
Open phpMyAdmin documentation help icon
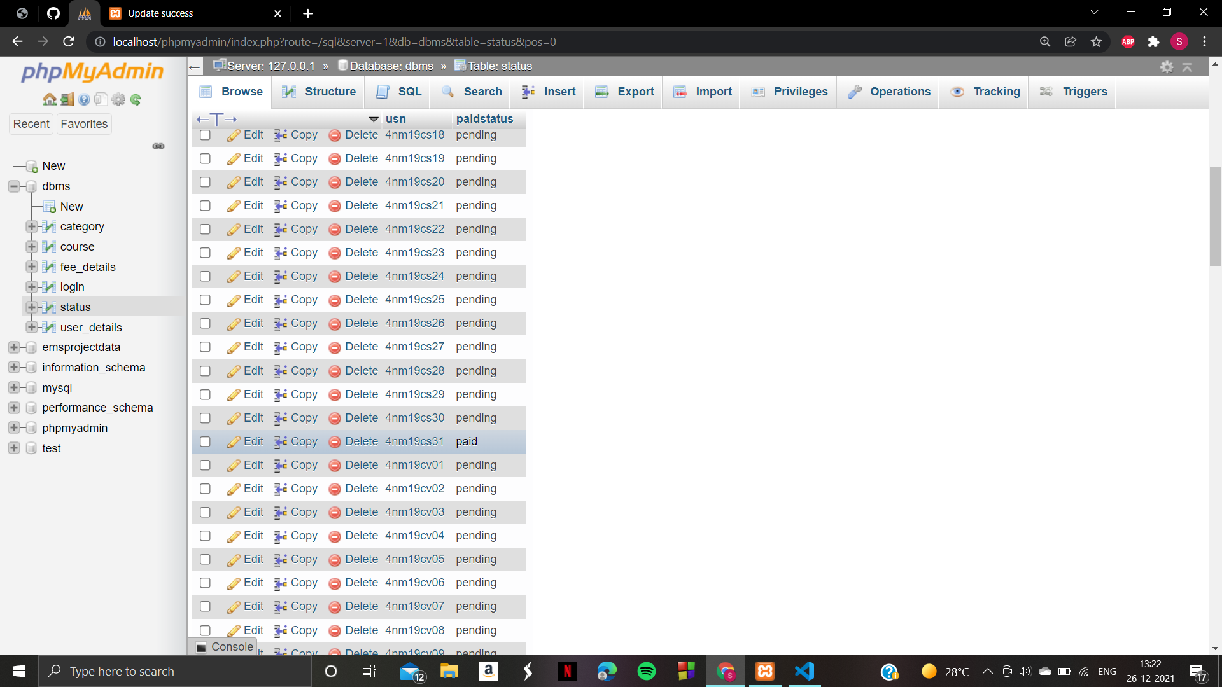84,100
